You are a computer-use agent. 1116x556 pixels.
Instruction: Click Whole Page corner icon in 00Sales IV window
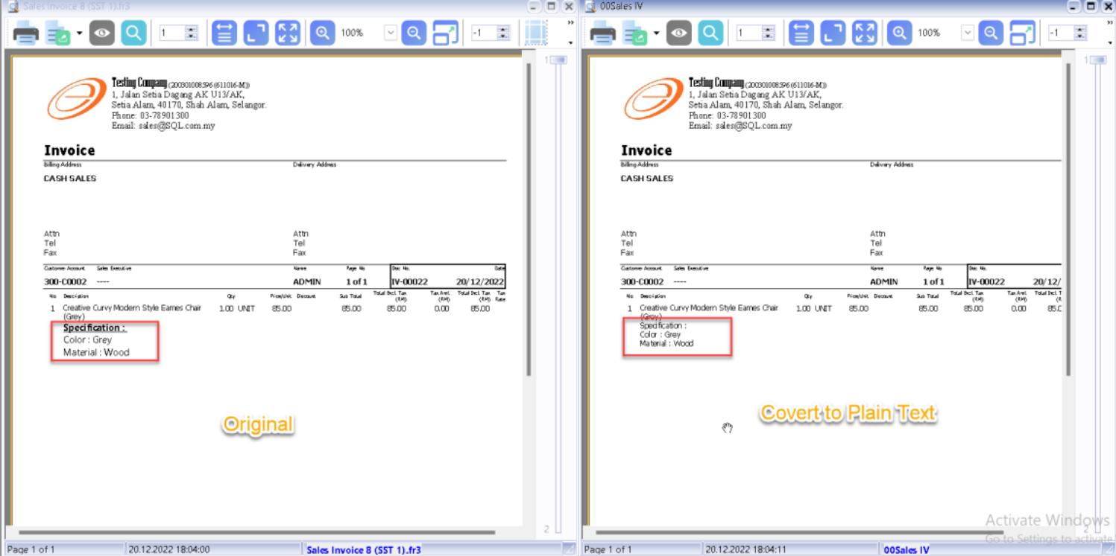(833, 33)
